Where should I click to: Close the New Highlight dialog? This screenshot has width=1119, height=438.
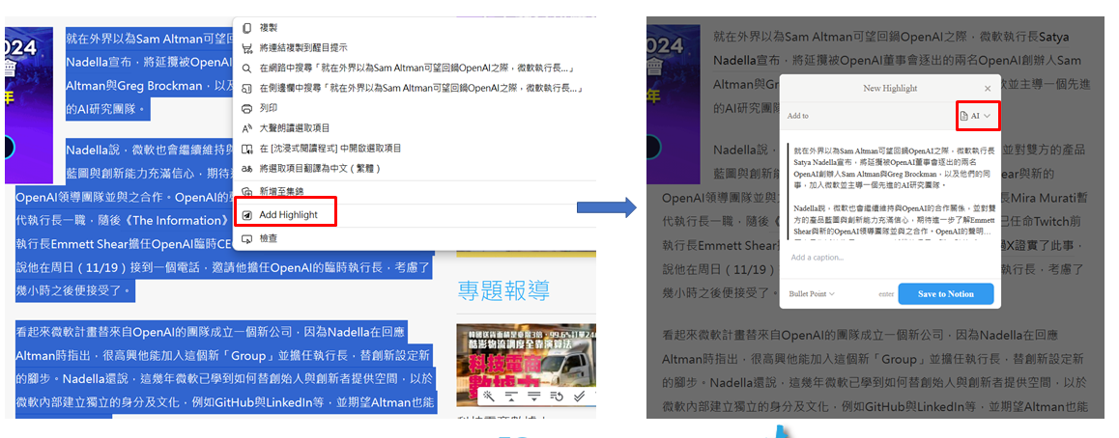987,89
